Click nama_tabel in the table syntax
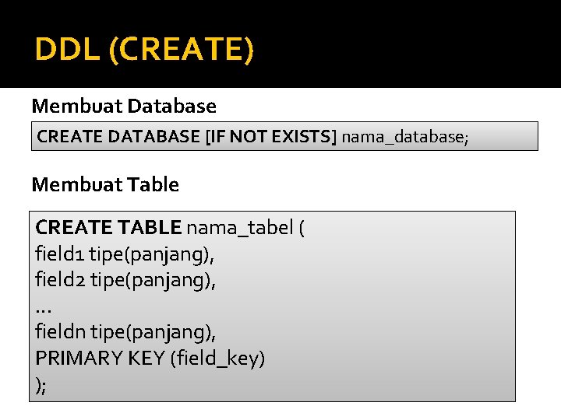The height and width of the screenshot is (420, 561). click(240, 228)
